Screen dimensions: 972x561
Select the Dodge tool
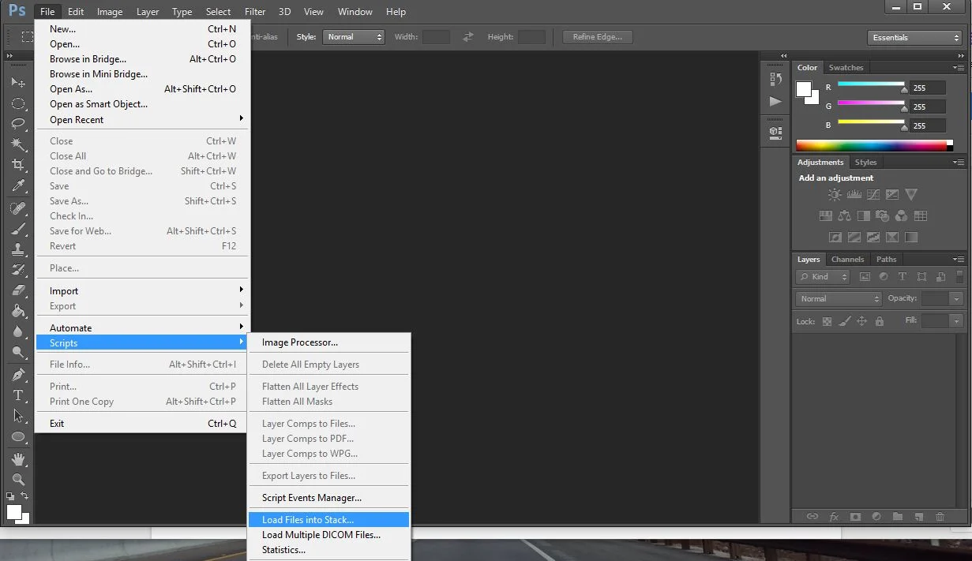point(18,352)
